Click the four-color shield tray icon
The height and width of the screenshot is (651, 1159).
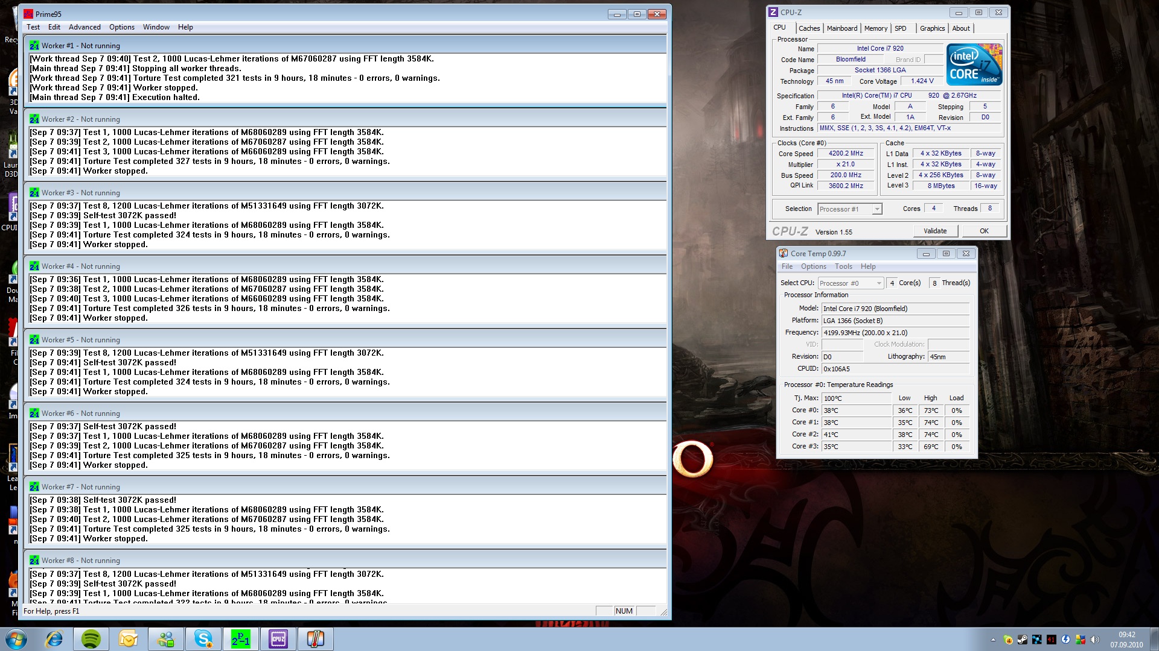tap(1081, 640)
